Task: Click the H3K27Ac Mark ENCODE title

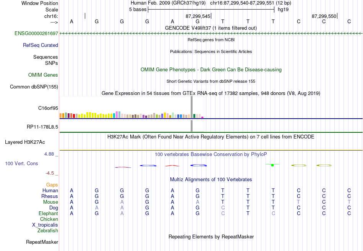Action: pyautogui.click(x=211, y=137)
